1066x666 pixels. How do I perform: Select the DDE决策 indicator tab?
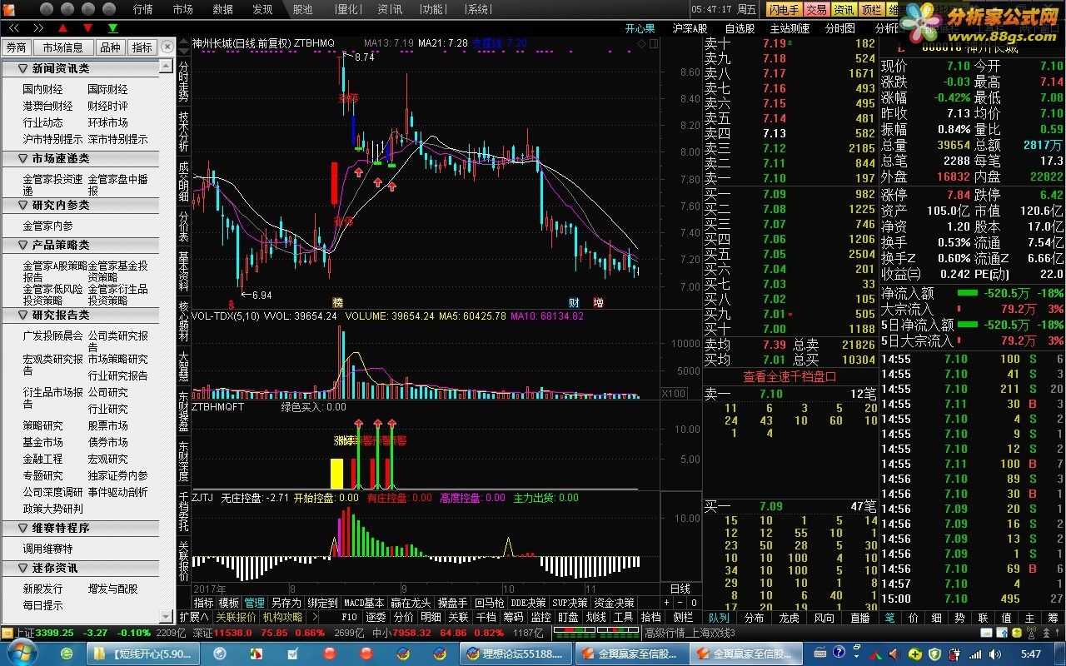coord(528,603)
